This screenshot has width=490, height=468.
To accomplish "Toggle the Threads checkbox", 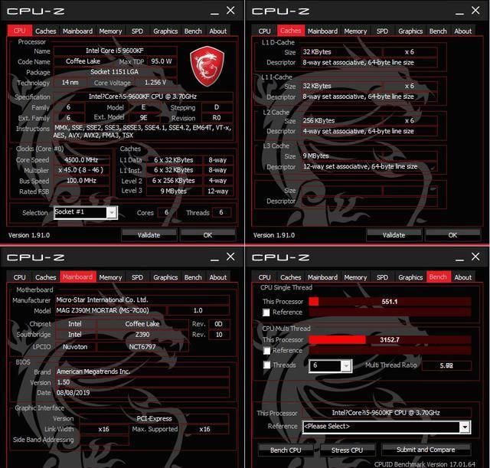I will point(267,365).
